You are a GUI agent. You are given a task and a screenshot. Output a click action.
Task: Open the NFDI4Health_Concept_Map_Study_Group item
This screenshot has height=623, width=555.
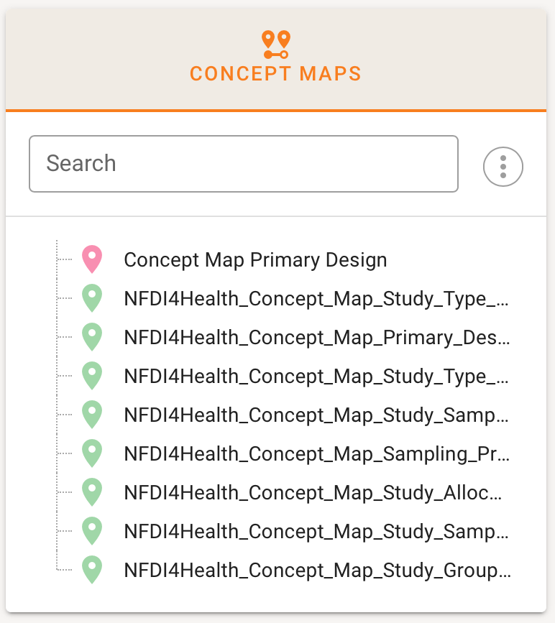[317, 570]
